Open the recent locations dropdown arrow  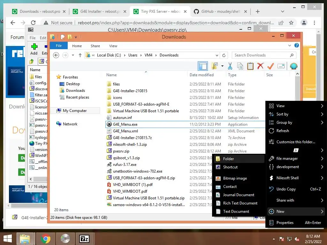click(73, 55)
